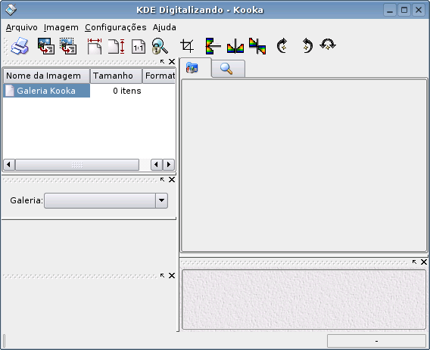
Task: Click the Format column header
Action: [x=159, y=76]
